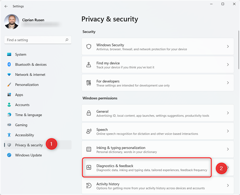Click the Bluetooth icon in sidebar
The image size is (240, 195).
coord(9,65)
